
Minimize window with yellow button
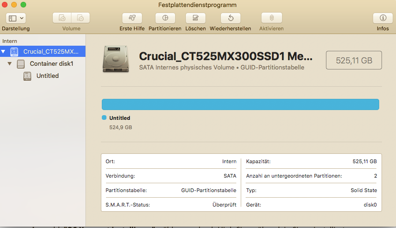14,4
